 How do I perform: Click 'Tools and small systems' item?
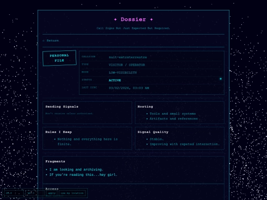(173, 114)
